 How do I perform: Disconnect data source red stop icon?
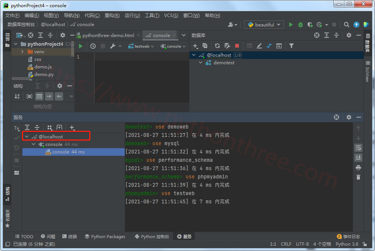(237, 46)
